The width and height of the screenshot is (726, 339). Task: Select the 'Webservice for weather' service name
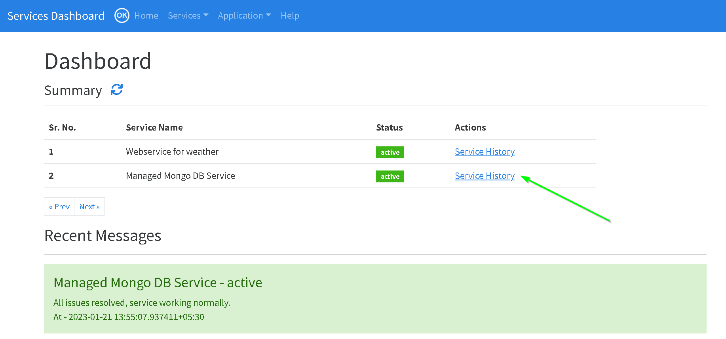pos(172,152)
